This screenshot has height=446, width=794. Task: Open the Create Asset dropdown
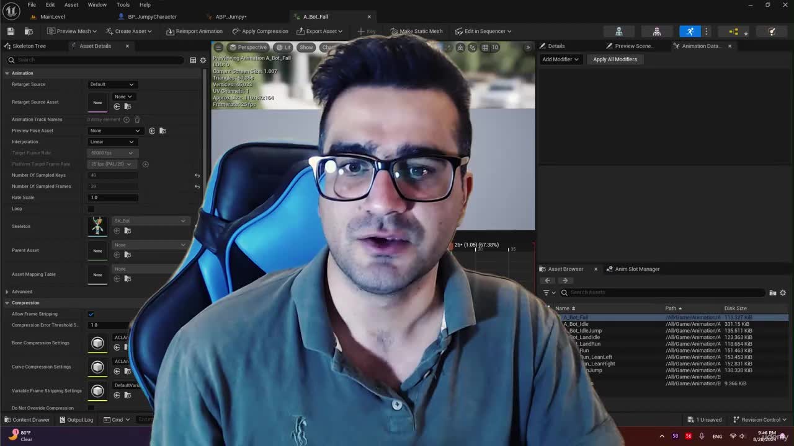(128, 31)
